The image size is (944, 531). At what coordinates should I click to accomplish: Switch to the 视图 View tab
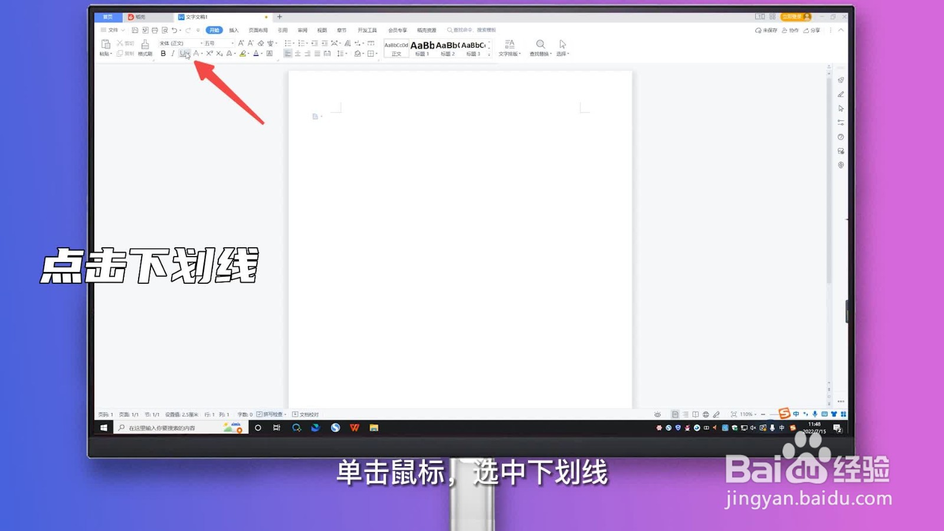322,30
